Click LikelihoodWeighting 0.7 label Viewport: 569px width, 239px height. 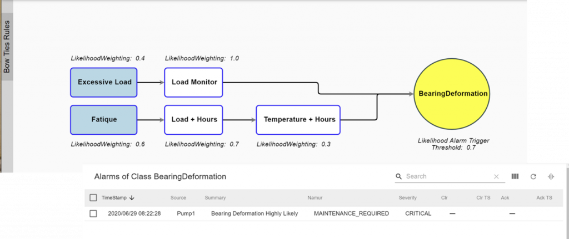coord(202,144)
